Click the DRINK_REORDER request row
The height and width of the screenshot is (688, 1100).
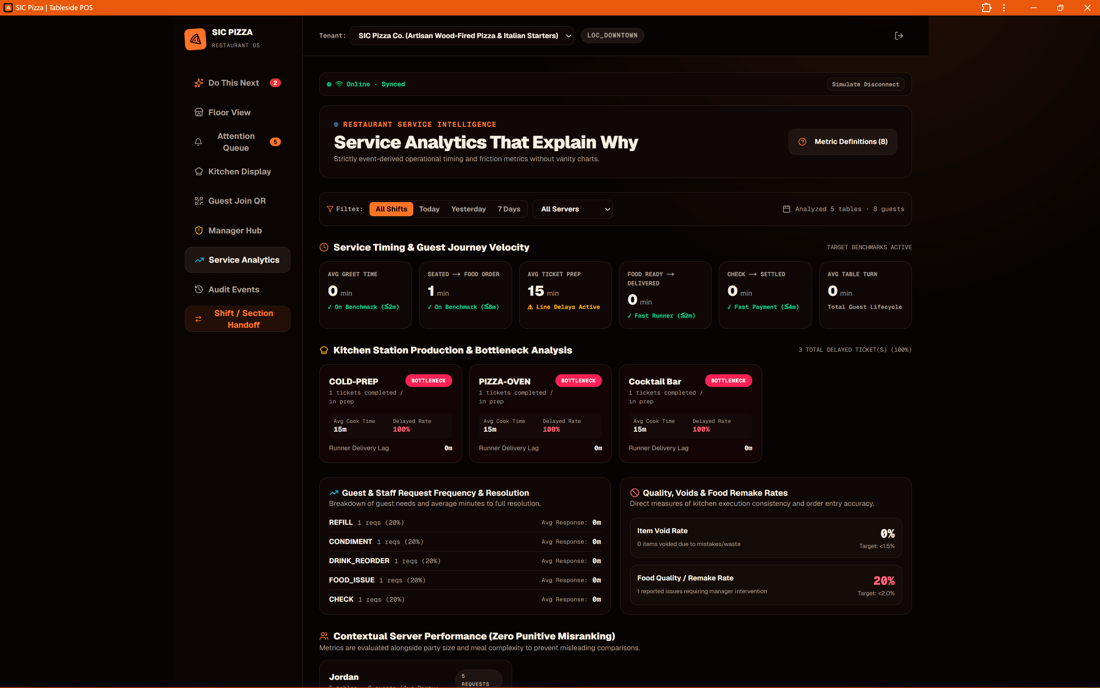465,561
